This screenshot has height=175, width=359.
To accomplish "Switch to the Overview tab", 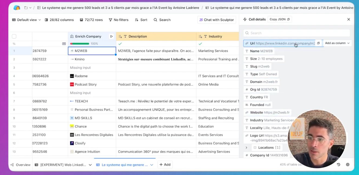I will click(20, 165).
